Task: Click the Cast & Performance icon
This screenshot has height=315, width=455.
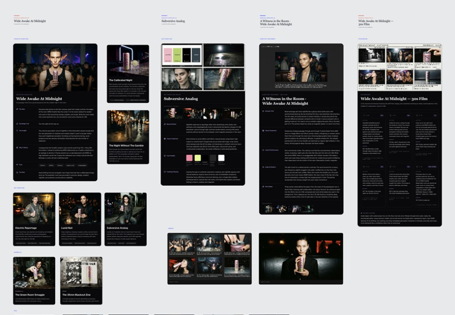Action: 263,150
